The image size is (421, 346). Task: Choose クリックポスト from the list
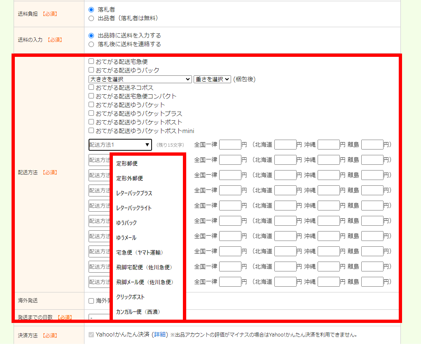(130, 297)
